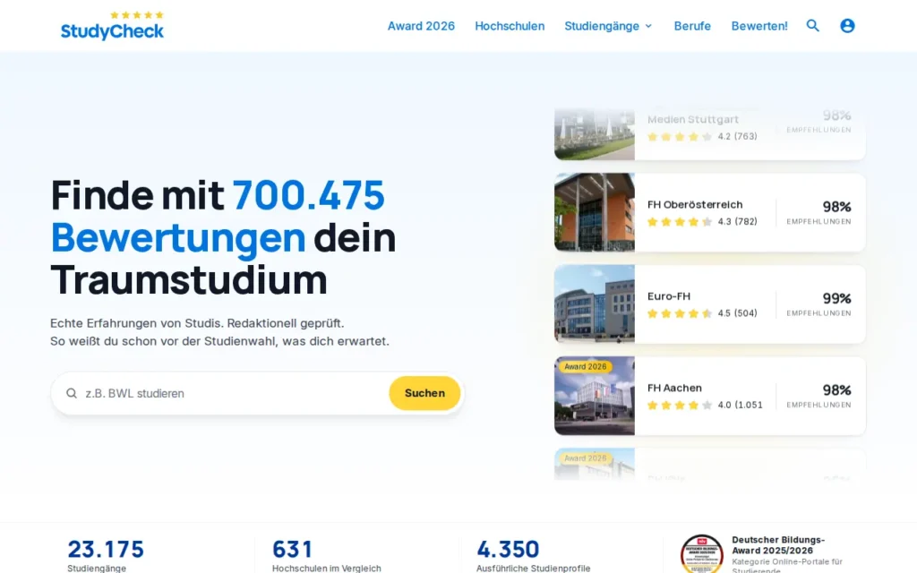
Task: Click the Euro-FH building thumbnail
Action: coord(595,304)
